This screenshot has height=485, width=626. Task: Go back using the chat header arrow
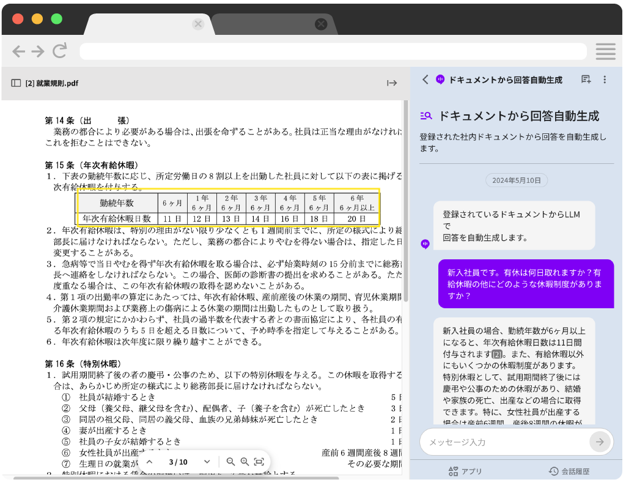425,80
